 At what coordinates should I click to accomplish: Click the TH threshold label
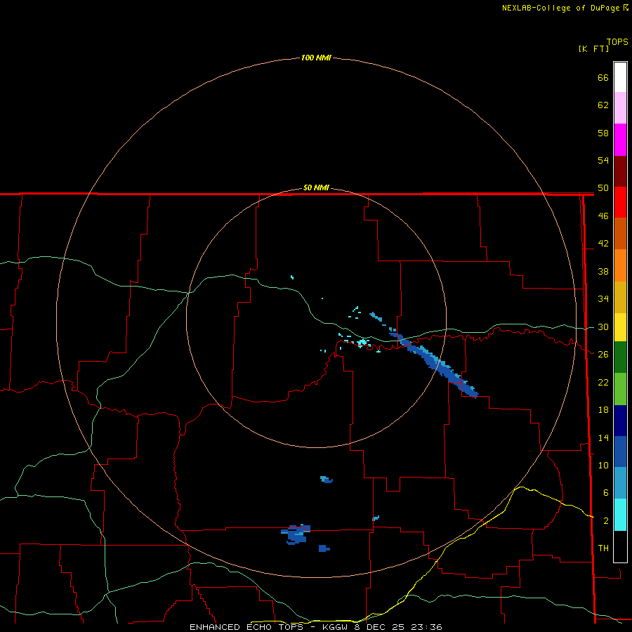[603, 548]
